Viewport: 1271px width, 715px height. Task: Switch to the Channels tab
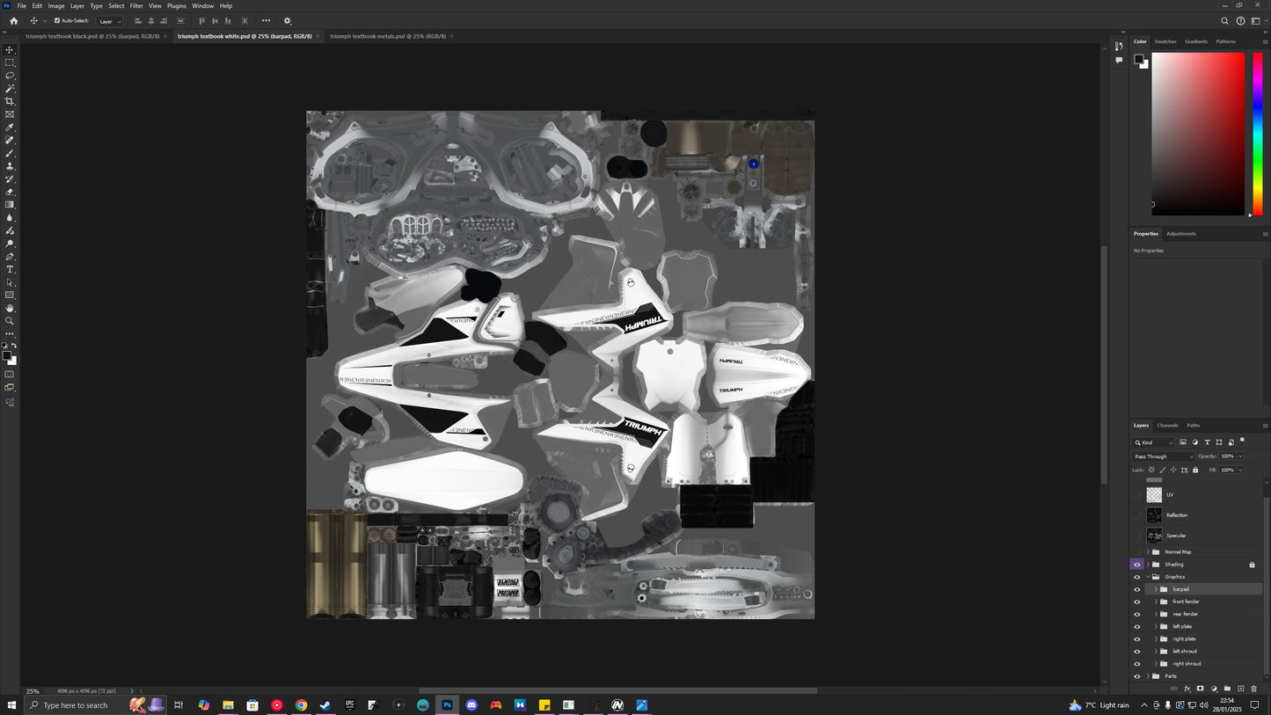[1167, 426]
